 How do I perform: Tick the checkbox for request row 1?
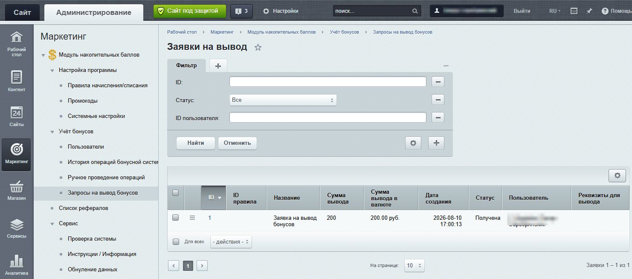[175, 218]
